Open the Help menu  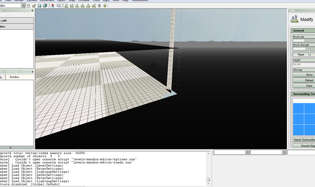click(125, 1)
